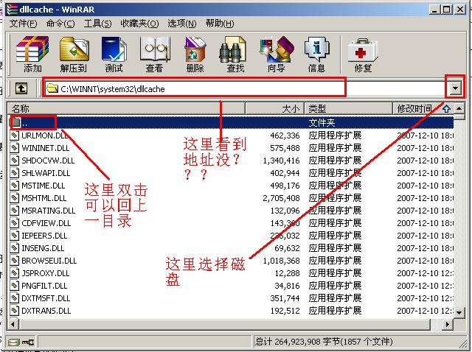
Task: Click size value 12,288 of JSPROXY.DLL
Action: (x=287, y=273)
